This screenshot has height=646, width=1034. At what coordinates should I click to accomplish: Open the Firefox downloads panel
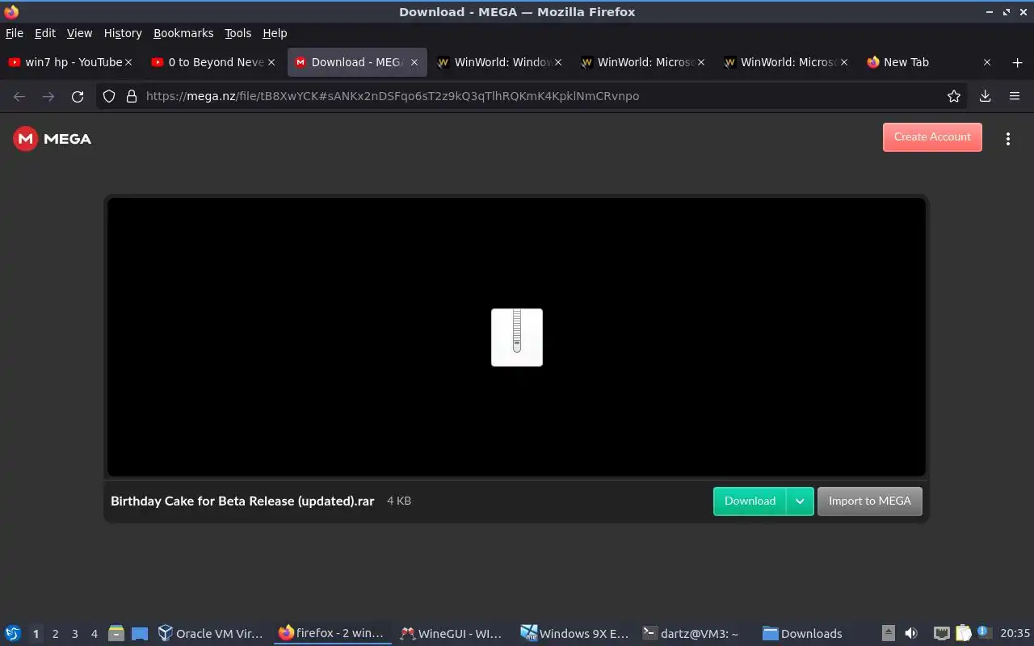coord(985,96)
